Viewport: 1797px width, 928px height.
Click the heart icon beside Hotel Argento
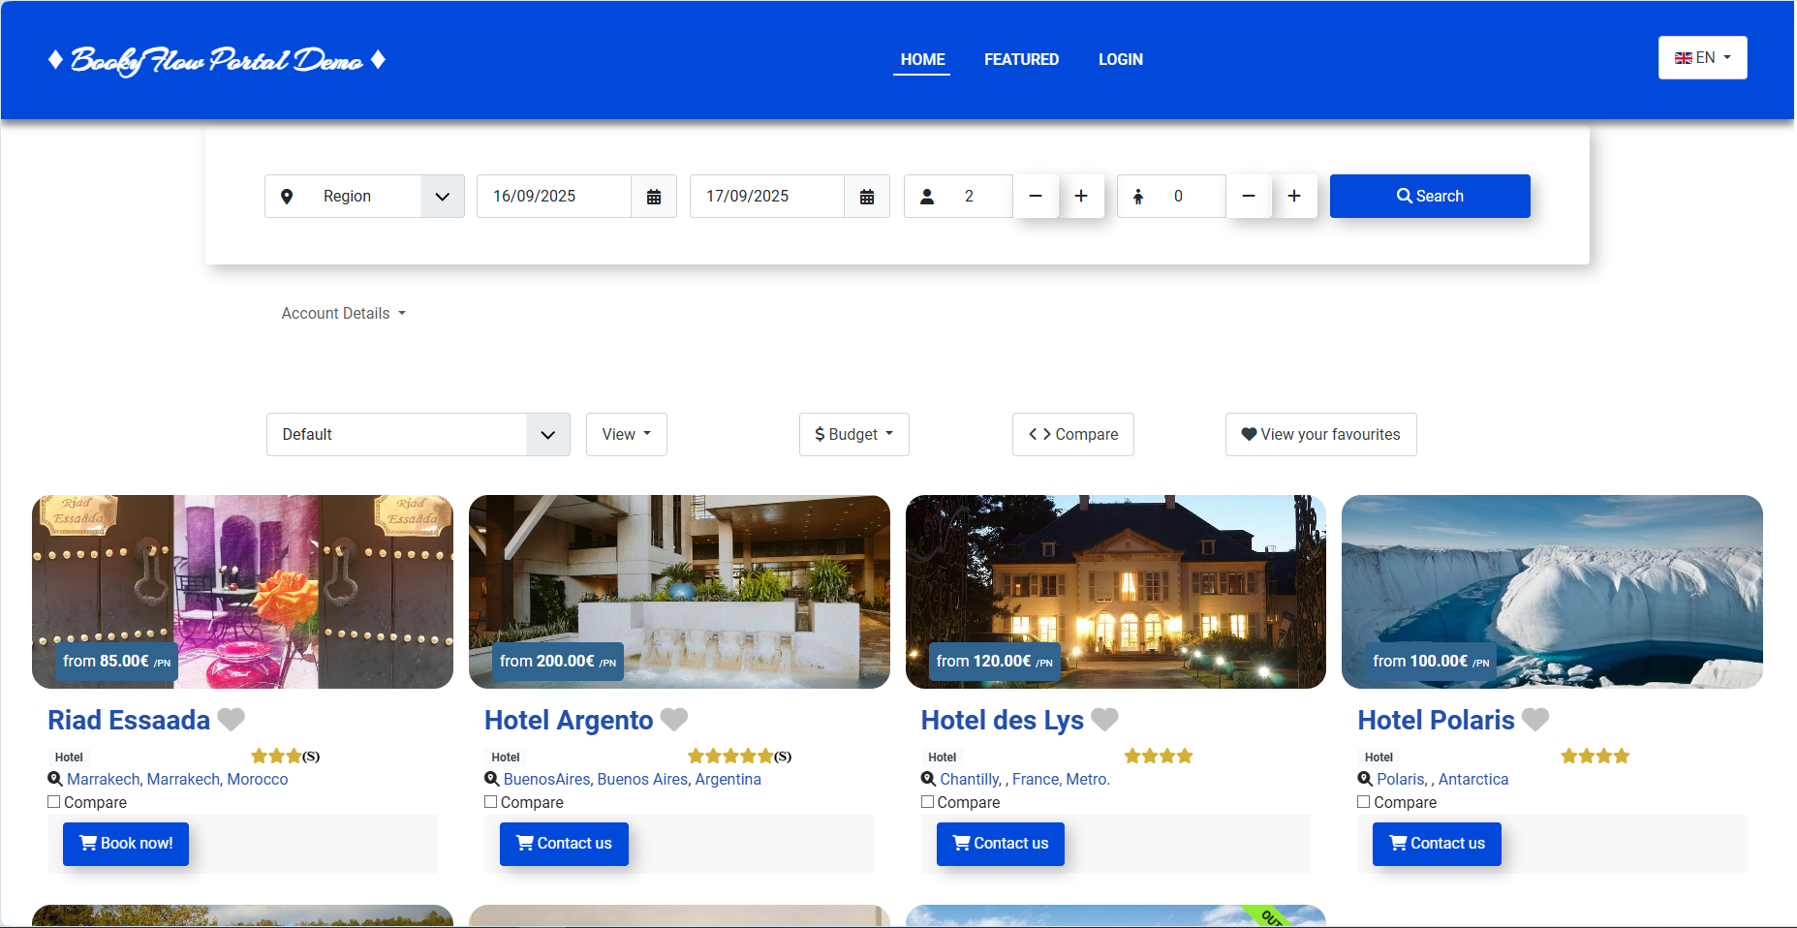674,720
